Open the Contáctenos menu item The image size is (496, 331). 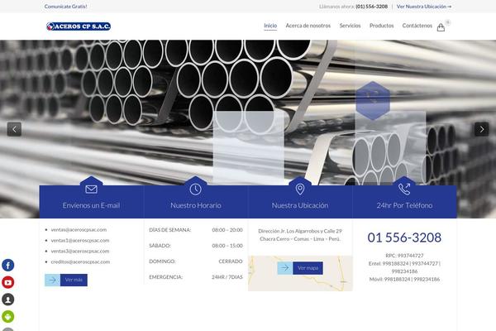click(417, 26)
